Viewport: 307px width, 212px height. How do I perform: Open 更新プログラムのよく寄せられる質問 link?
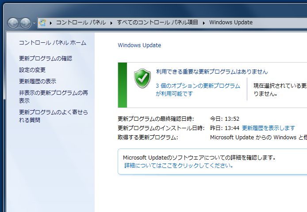(x=54, y=116)
